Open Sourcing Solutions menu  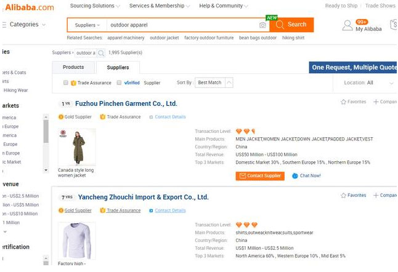95,6
